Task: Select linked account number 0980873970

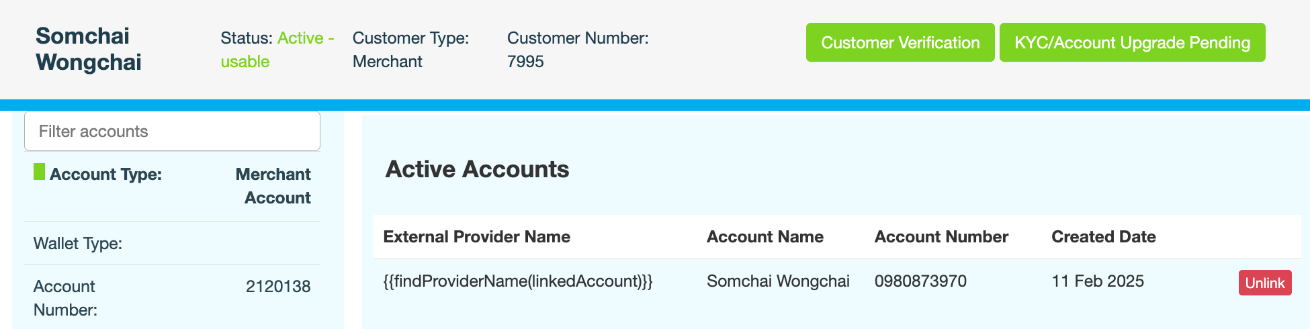Action: pyautogui.click(x=920, y=281)
